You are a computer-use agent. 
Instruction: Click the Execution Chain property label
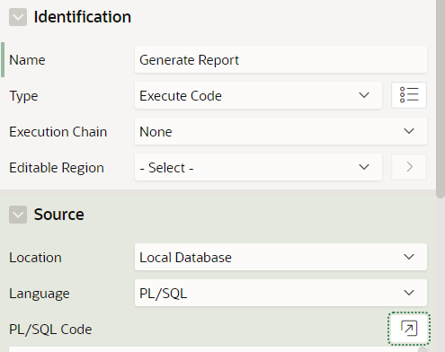[58, 132]
